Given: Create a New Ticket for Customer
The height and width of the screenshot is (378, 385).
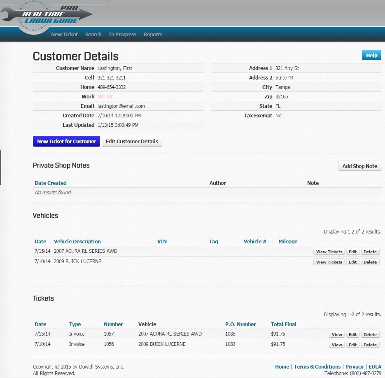Looking at the screenshot, I should point(66,141).
